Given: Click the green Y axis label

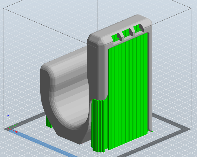Looking at the screenshot, I should coord(17,124).
